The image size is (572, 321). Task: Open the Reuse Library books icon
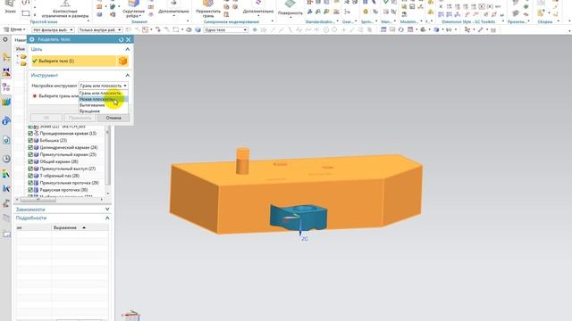pos(6,103)
